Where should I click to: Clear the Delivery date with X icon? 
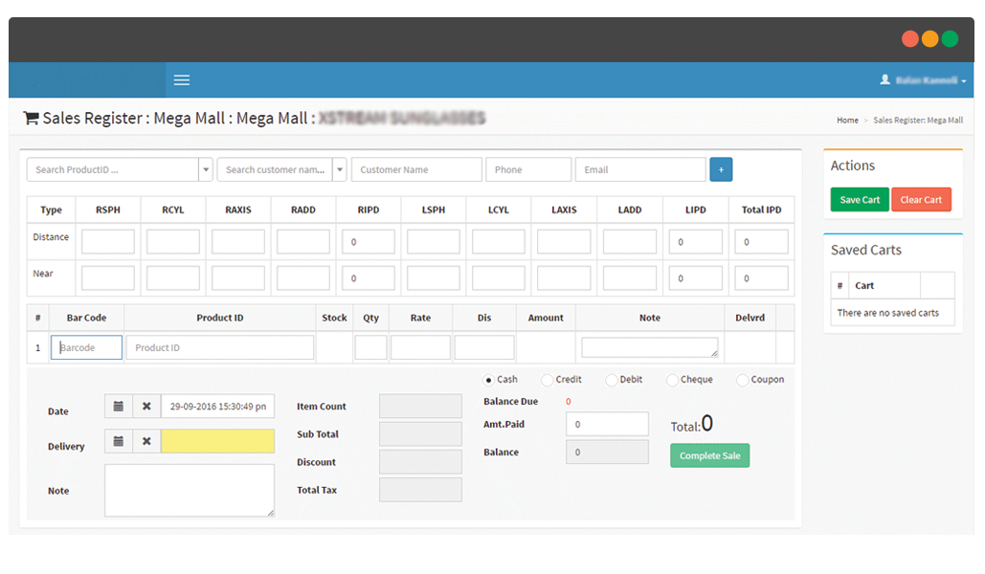[x=146, y=442]
